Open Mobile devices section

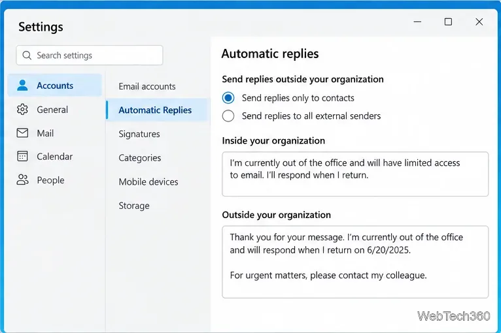click(x=148, y=182)
